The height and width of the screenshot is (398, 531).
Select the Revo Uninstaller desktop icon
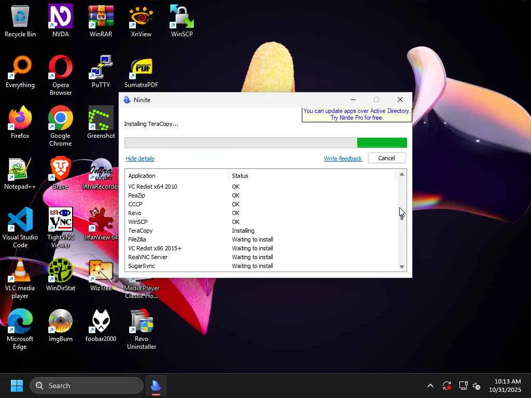[141, 329]
